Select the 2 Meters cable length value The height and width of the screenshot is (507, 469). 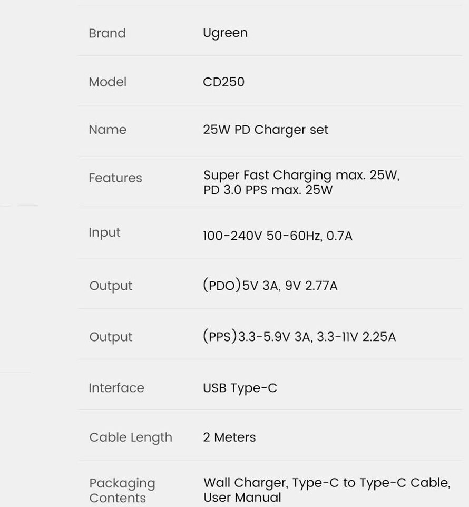pyautogui.click(x=229, y=437)
